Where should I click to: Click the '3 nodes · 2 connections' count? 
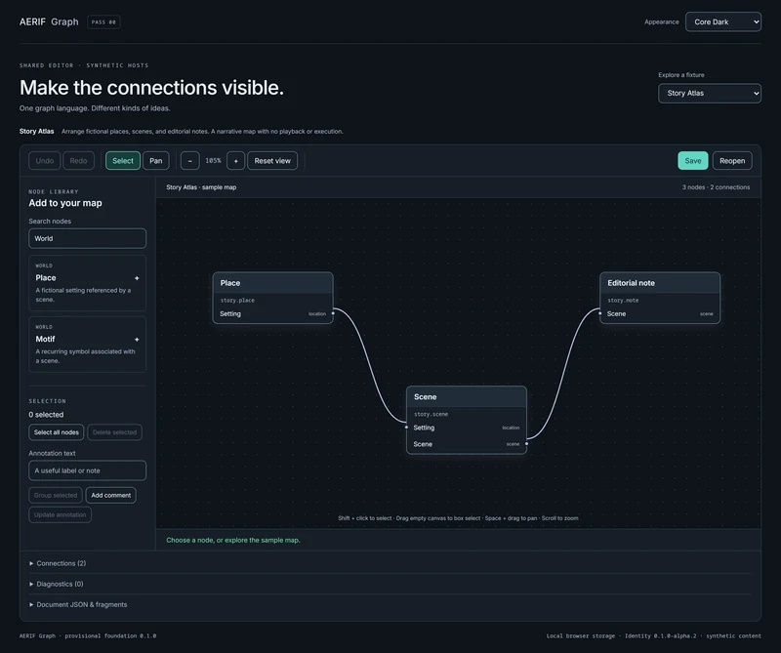click(x=716, y=187)
